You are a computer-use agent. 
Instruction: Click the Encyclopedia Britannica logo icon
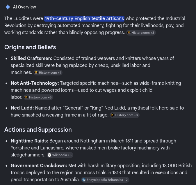point(84,180)
